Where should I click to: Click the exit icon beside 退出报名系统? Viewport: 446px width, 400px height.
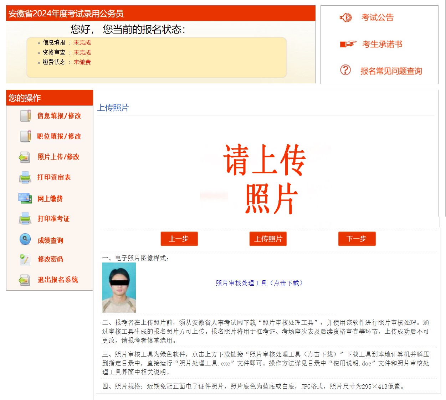25,280
